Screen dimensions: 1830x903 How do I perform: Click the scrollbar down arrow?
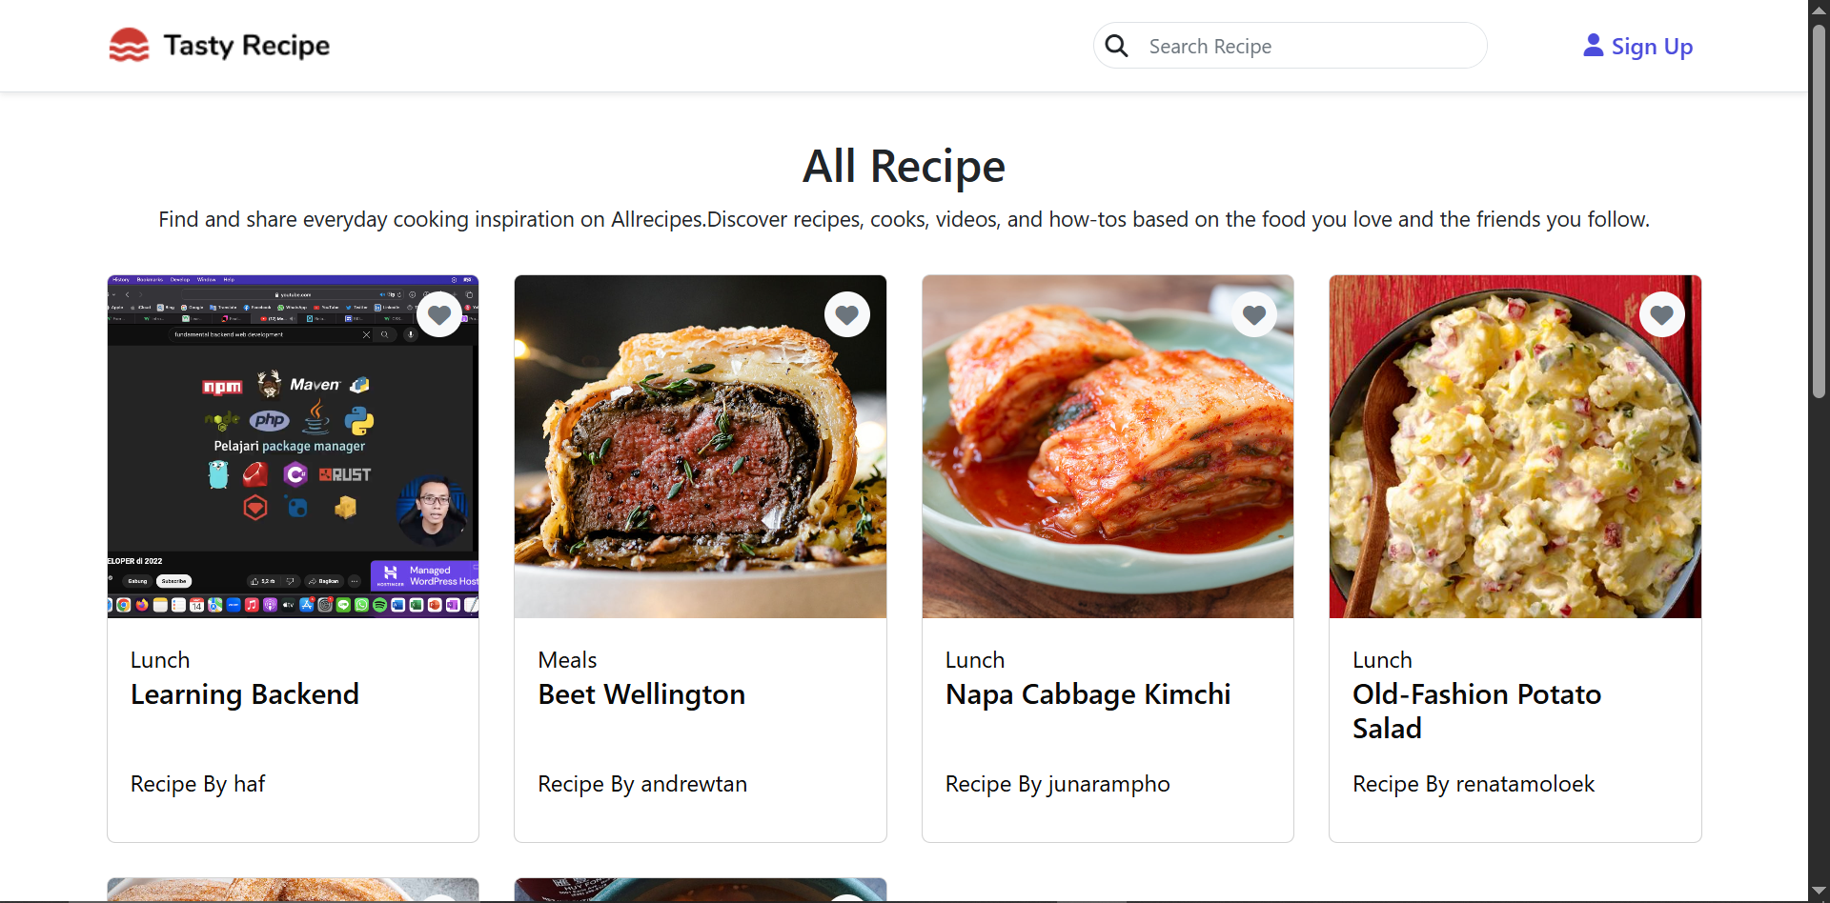pos(1819,890)
